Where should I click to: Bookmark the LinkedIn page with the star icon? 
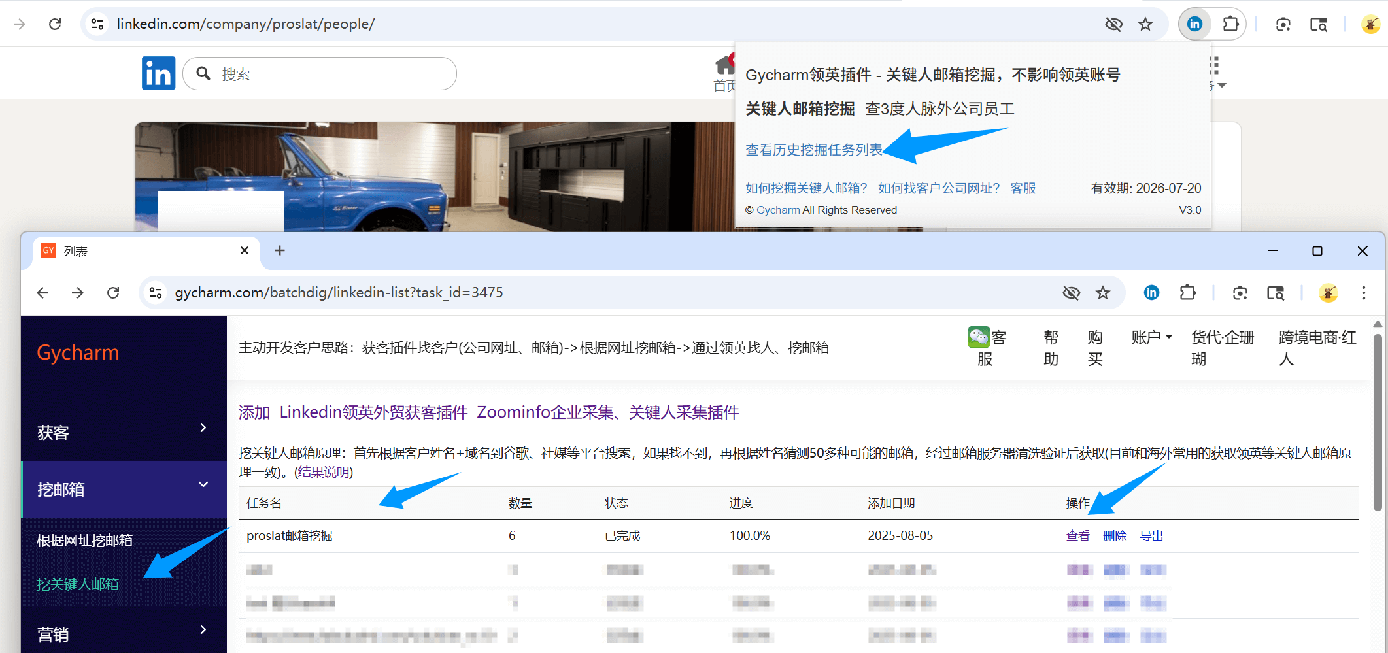(x=1145, y=24)
